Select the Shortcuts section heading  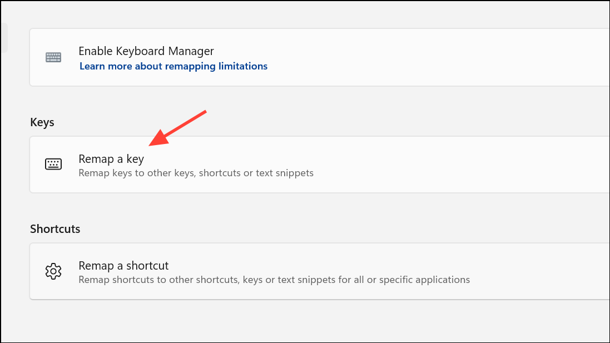(x=55, y=229)
